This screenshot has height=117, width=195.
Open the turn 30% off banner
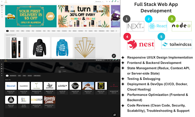84,16
